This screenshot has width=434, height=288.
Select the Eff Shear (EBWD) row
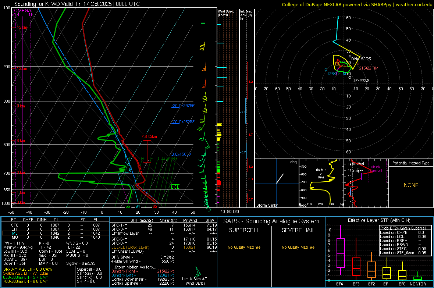pos(164,252)
